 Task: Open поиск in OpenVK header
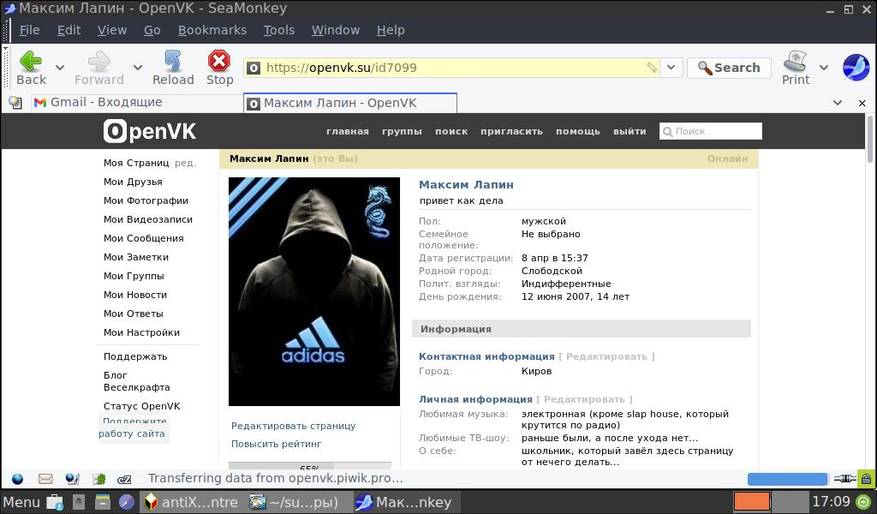[x=450, y=131]
